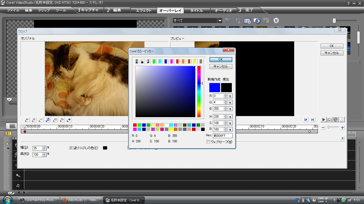The width and height of the screenshot is (364, 204).
Task: Move keyframe to the right icon
Action: (62, 120)
